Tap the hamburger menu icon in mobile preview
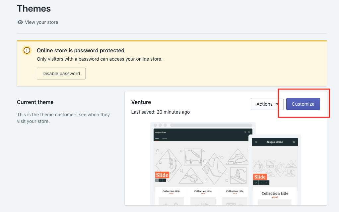The height and width of the screenshot is (212, 339). click(x=256, y=142)
